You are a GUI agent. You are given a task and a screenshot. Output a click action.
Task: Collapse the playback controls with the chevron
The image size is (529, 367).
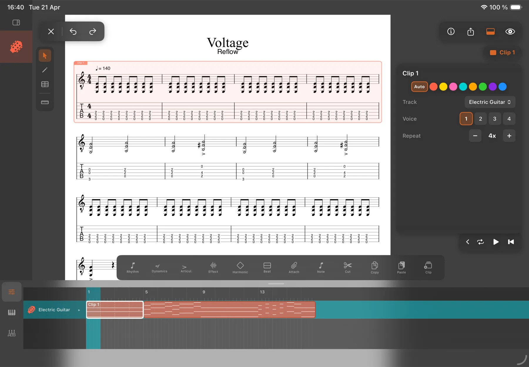(468, 242)
